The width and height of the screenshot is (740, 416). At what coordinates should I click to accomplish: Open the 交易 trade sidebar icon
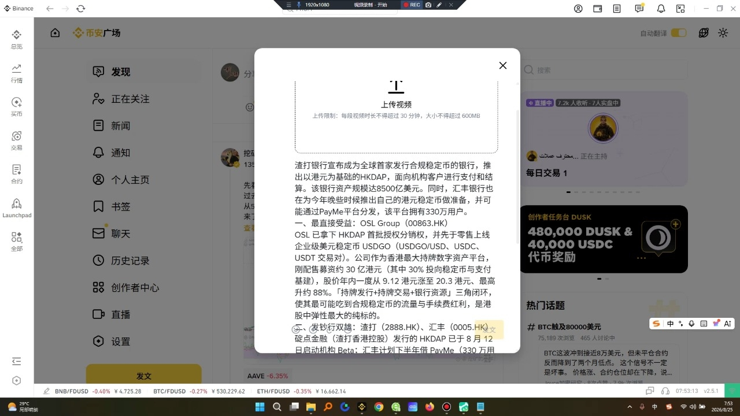(16, 140)
